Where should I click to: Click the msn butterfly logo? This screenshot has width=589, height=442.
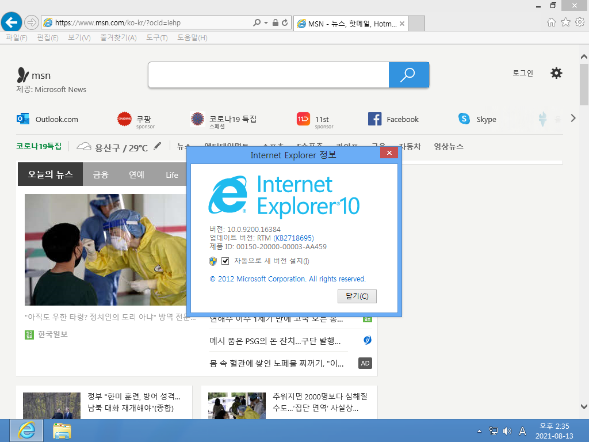[x=22, y=75]
